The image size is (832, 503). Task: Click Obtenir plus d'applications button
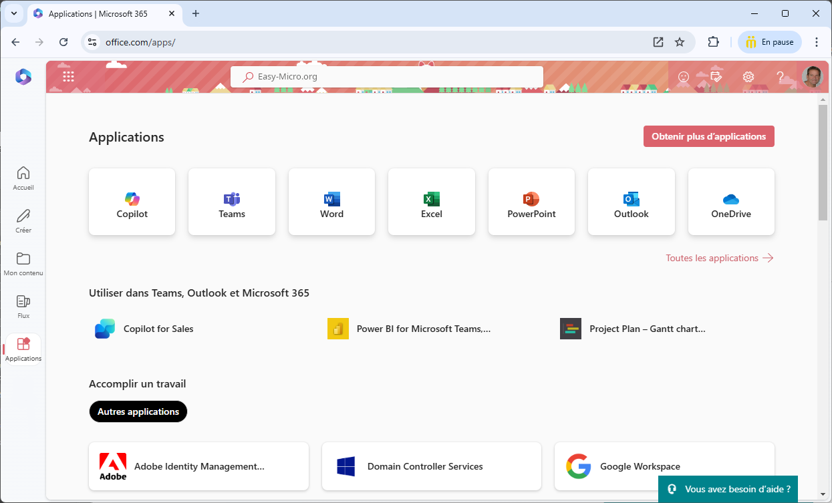[709, 136]
